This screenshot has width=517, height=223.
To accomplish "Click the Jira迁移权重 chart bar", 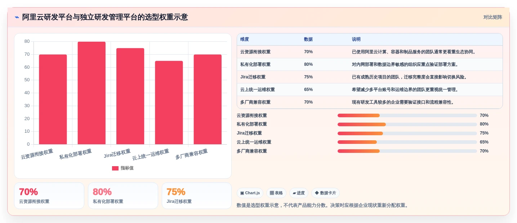I will click(130, 96).
